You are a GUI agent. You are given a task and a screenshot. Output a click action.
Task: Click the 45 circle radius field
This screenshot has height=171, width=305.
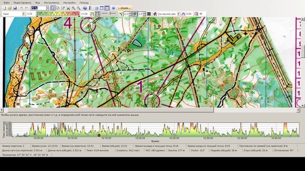202,14
